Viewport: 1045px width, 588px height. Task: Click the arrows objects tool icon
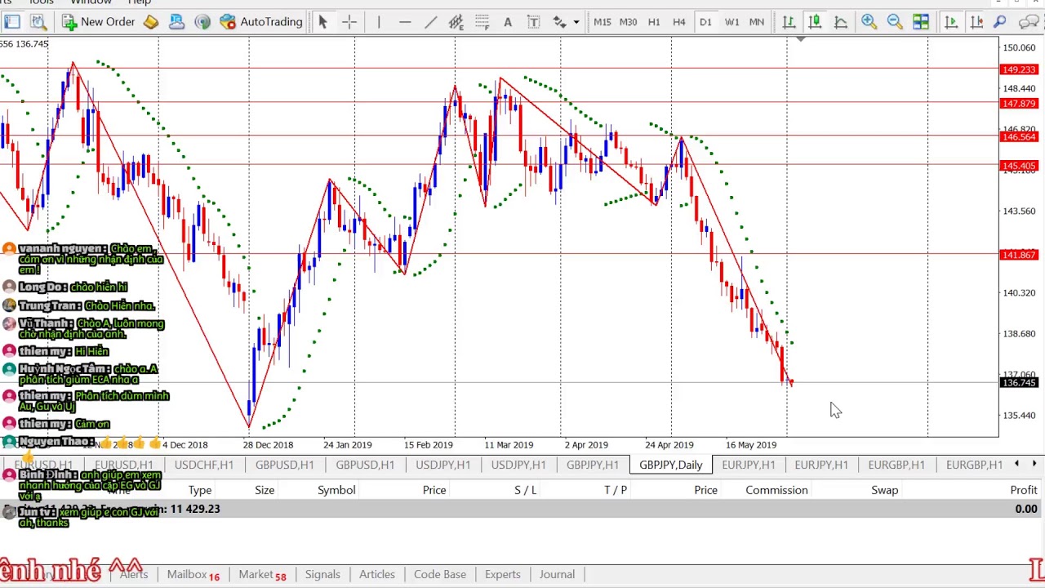click(559, 22)
